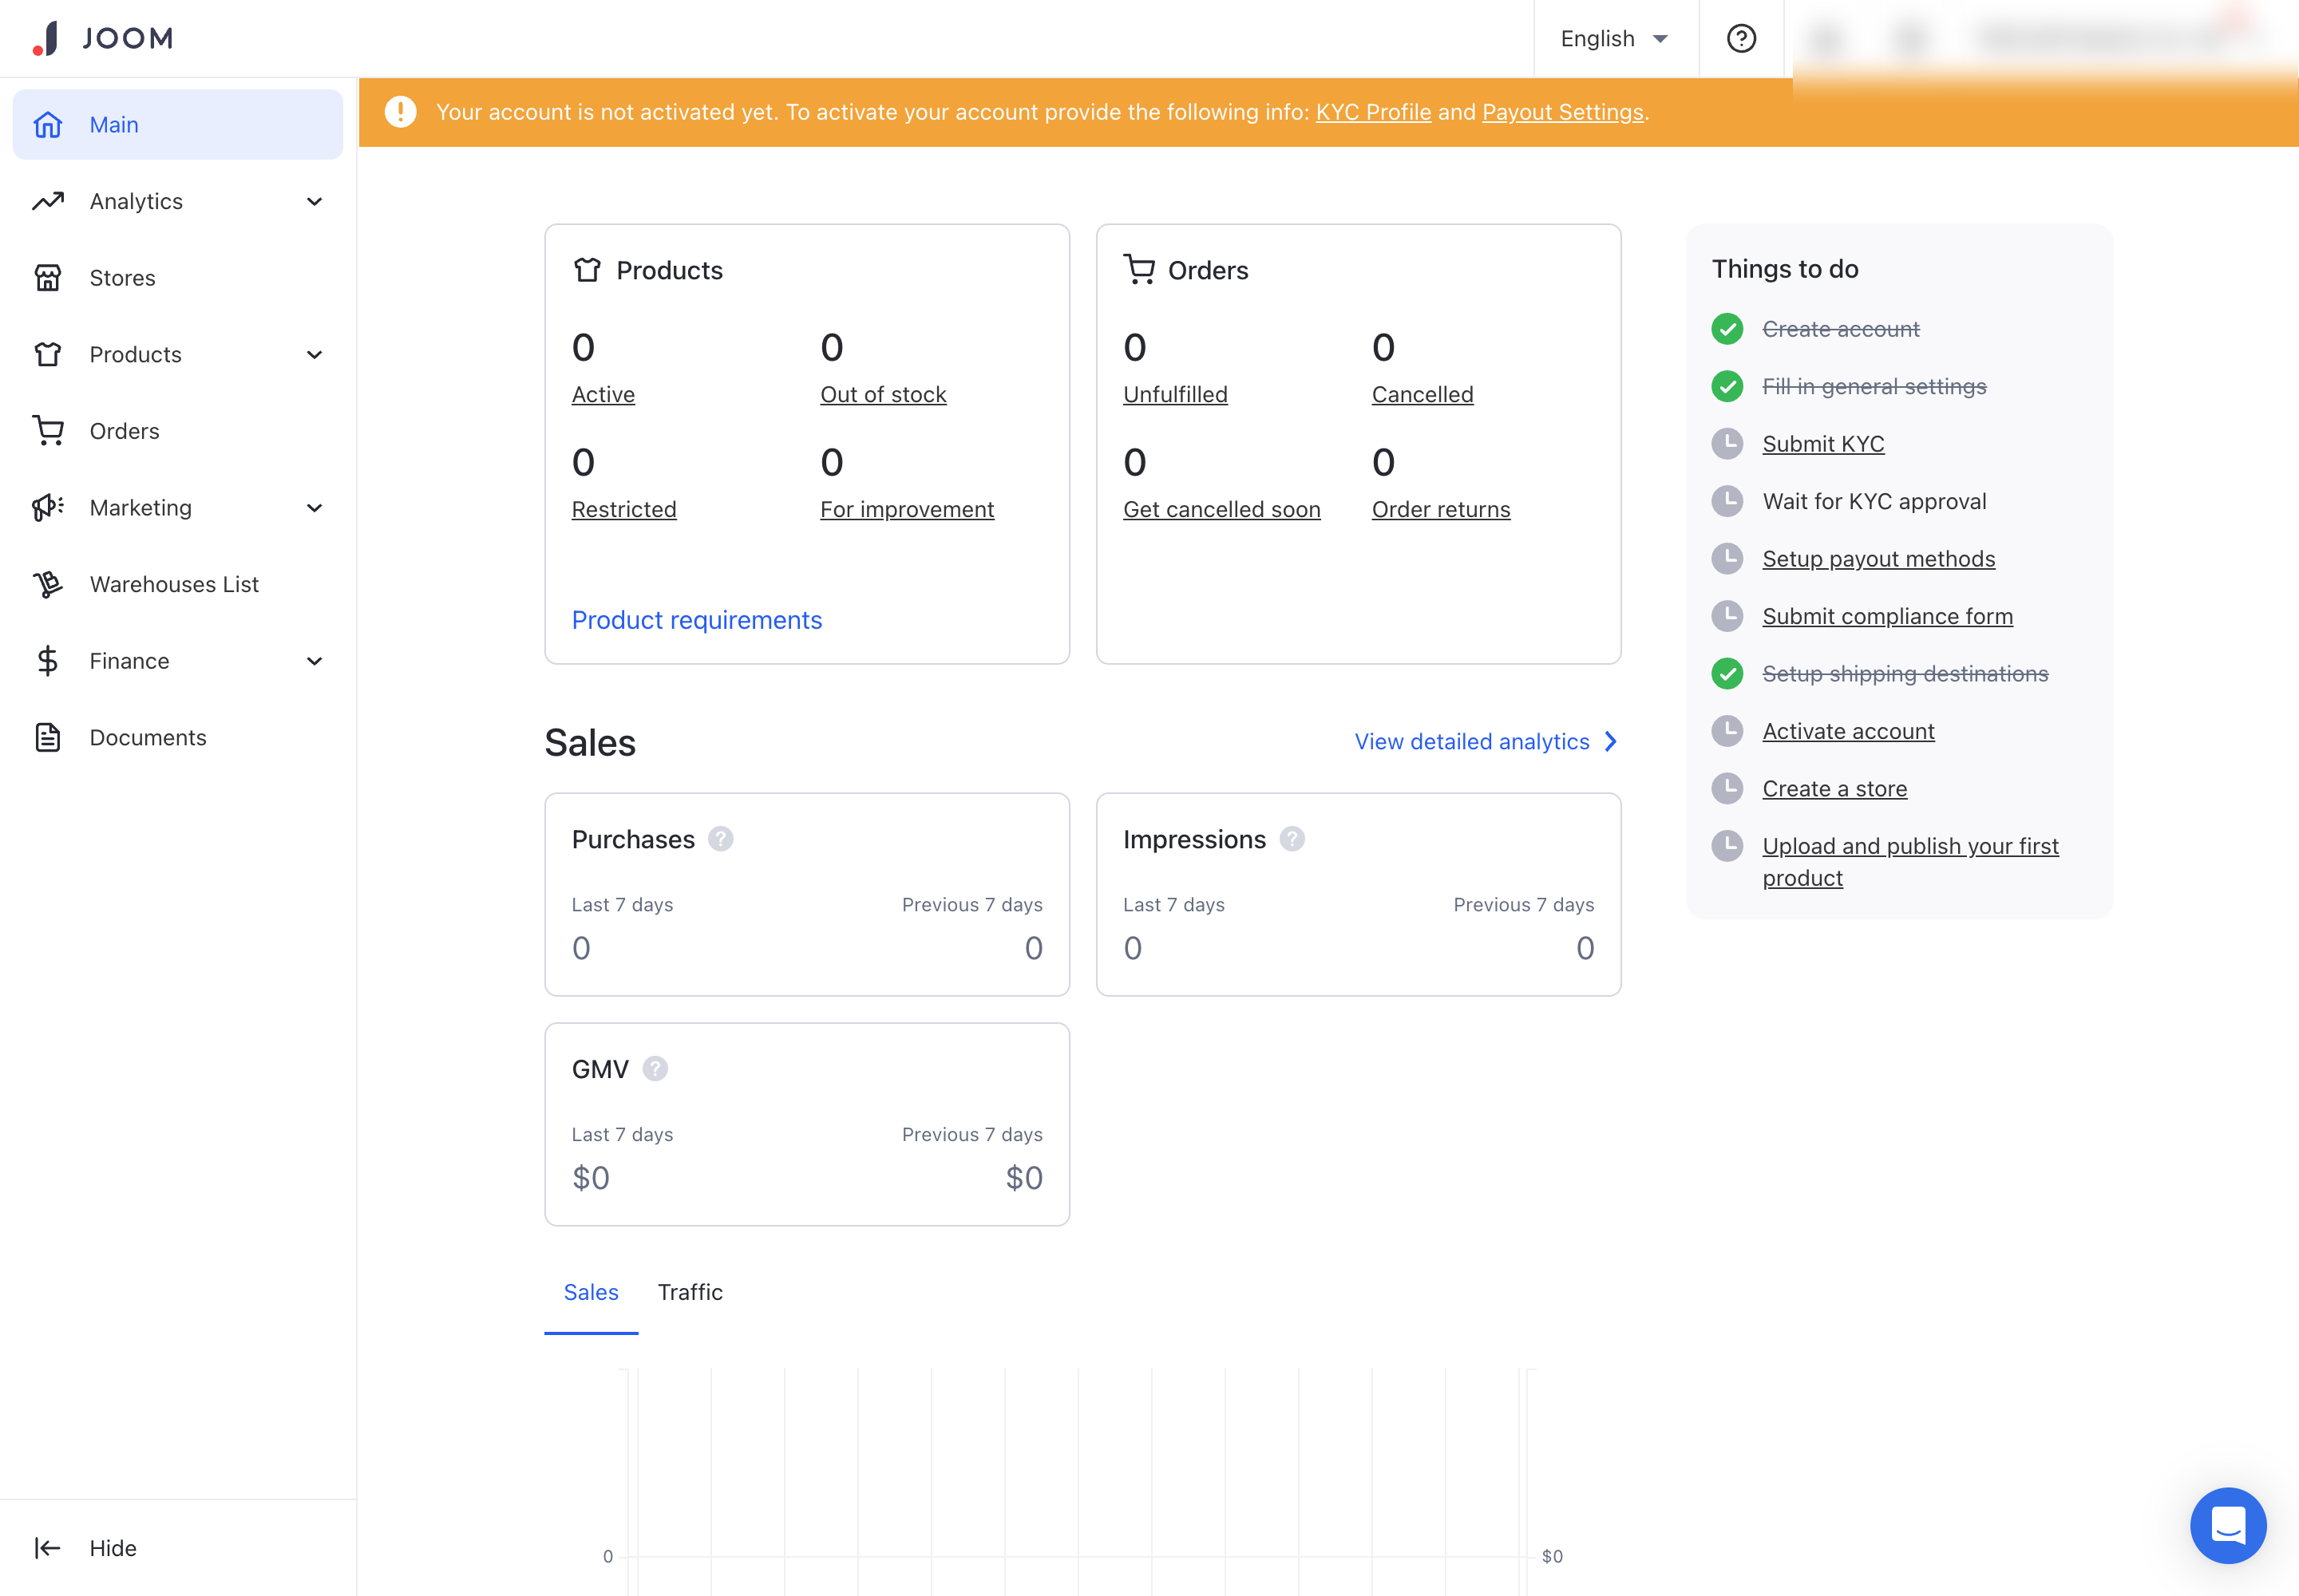
Task: Switch to the Traffic tab
Action: (689, 1292)
